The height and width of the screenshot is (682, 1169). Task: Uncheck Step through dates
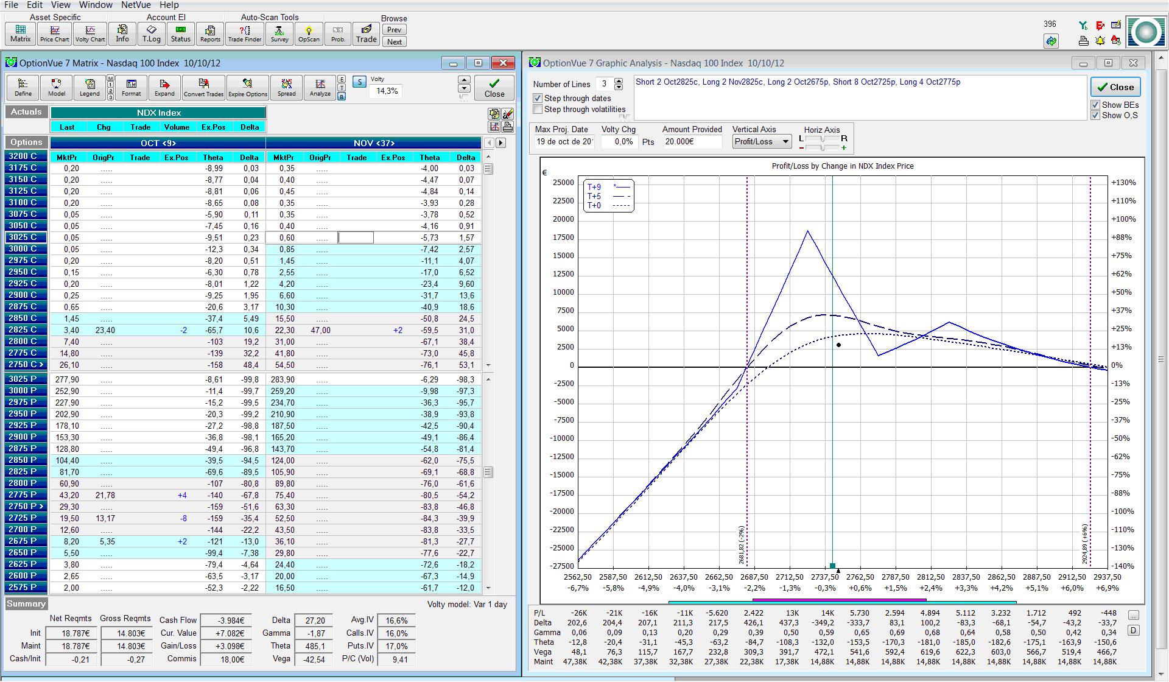point(538,98)
